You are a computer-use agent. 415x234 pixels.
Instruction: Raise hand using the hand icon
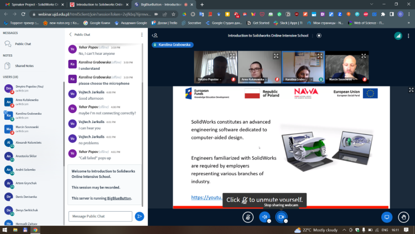(x=404, y=217)
